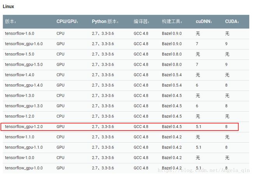The height and width of the screenshot is (176, 253).
Task: Click the Python 版本 column header
Action: pyautogui.click(x=105, y=21)
